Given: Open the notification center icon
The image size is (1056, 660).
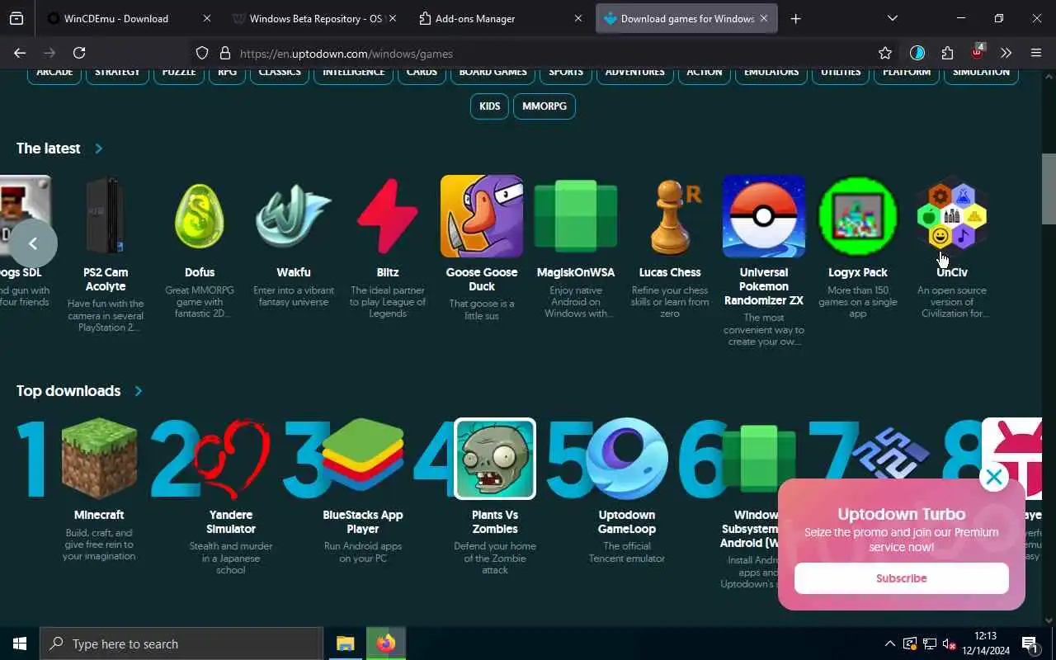Looking at the screenshot, I should click(x=1030, y=643).
